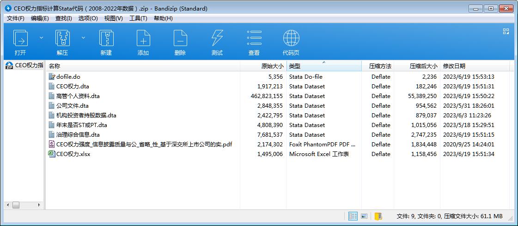Click the status bar file count text
This screenshot has width=518, height=226.
(449, 216)
